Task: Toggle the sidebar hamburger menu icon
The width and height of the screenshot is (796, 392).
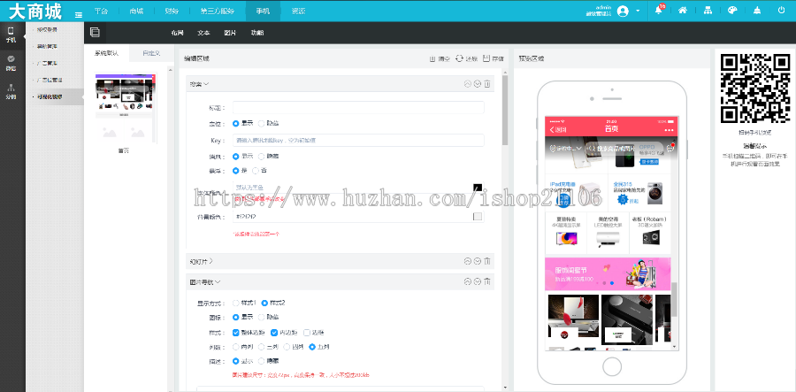Action: click(79, 15)
